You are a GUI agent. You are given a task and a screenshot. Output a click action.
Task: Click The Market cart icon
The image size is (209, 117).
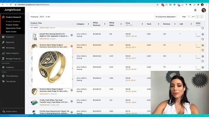pyautogui.click(x=3, y=82)
